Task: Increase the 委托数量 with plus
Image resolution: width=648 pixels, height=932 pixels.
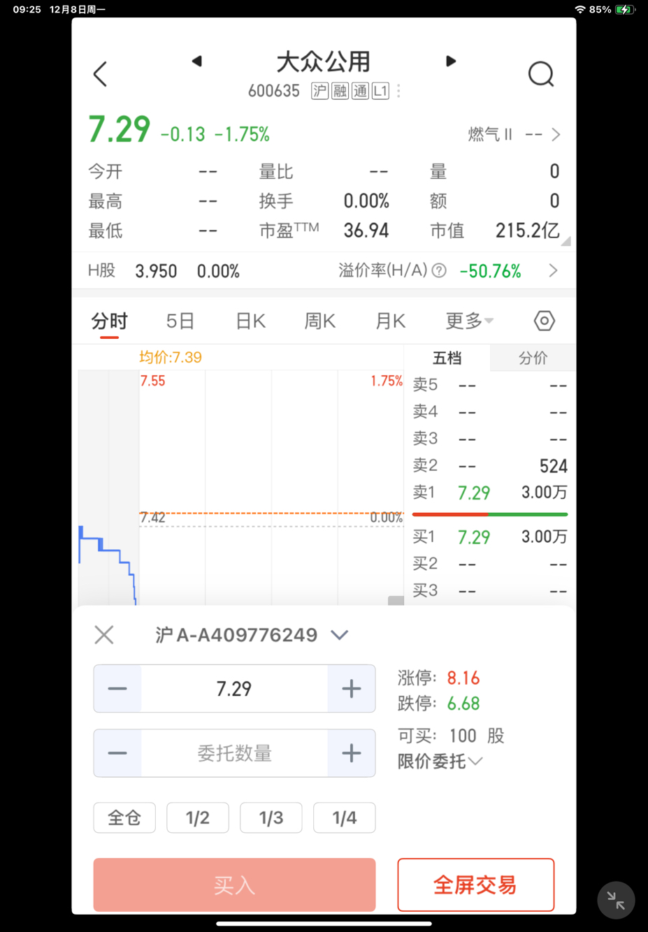Action: 352,753
